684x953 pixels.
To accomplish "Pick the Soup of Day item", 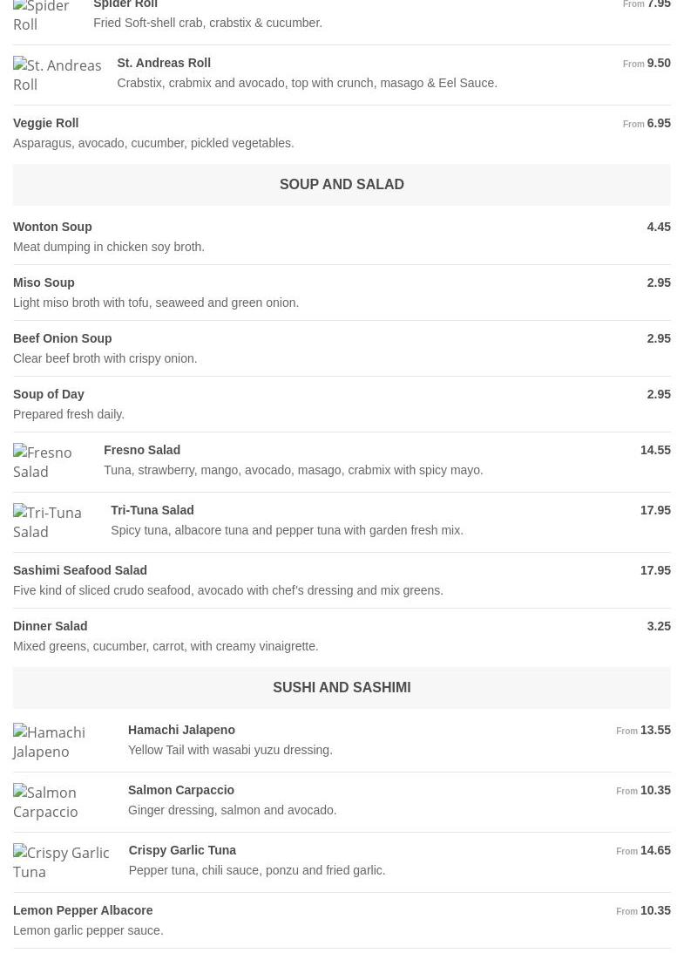I will point(49,394).
